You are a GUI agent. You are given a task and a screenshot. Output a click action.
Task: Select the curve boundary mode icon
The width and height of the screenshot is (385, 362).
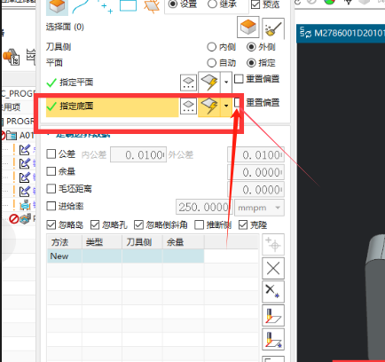[x=81, y=6]
